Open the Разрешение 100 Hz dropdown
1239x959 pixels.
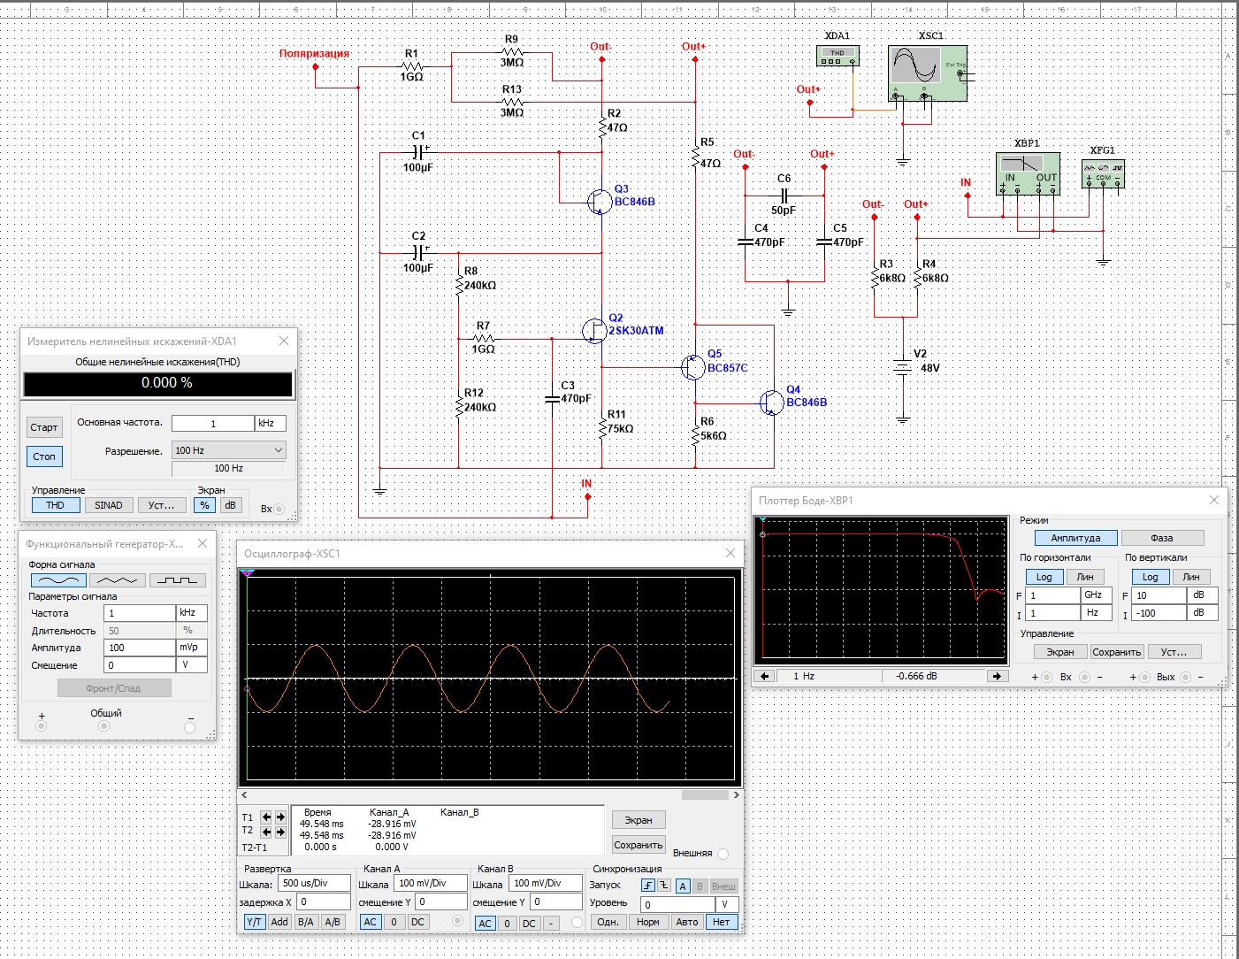tap(229, 450)
